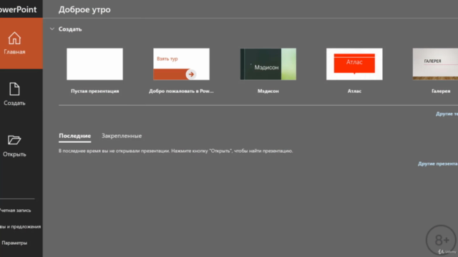Choose the Мэдисон theme thumbnail
This screenshot has width=458, height=257.
coord(268,64)
